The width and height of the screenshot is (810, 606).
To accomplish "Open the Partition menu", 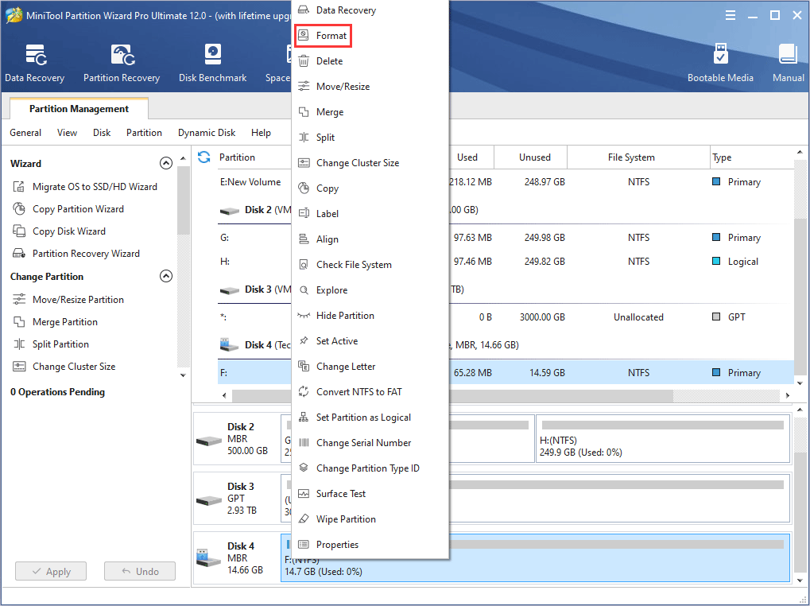I will coord(144,133).
